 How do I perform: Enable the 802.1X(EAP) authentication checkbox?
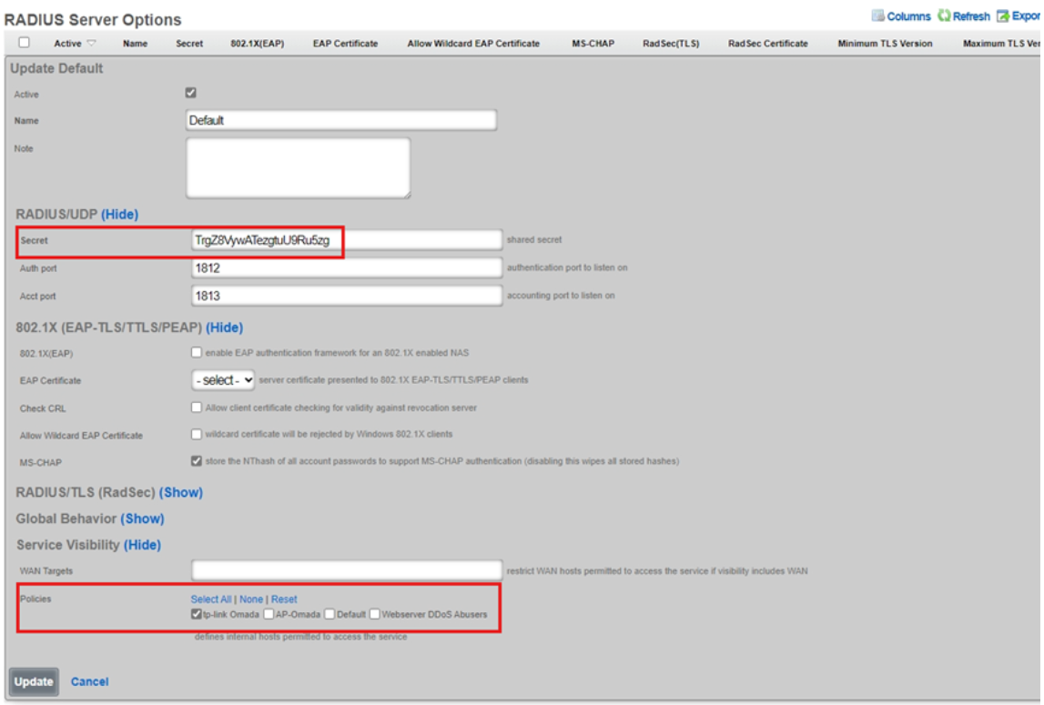click(x=197, y=353)
